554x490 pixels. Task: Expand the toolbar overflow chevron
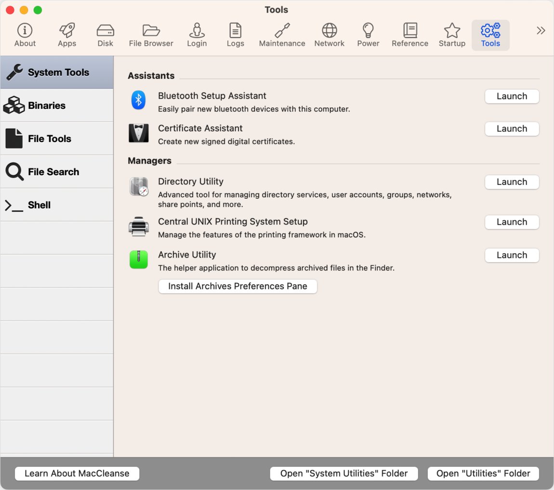click(541, 31)
